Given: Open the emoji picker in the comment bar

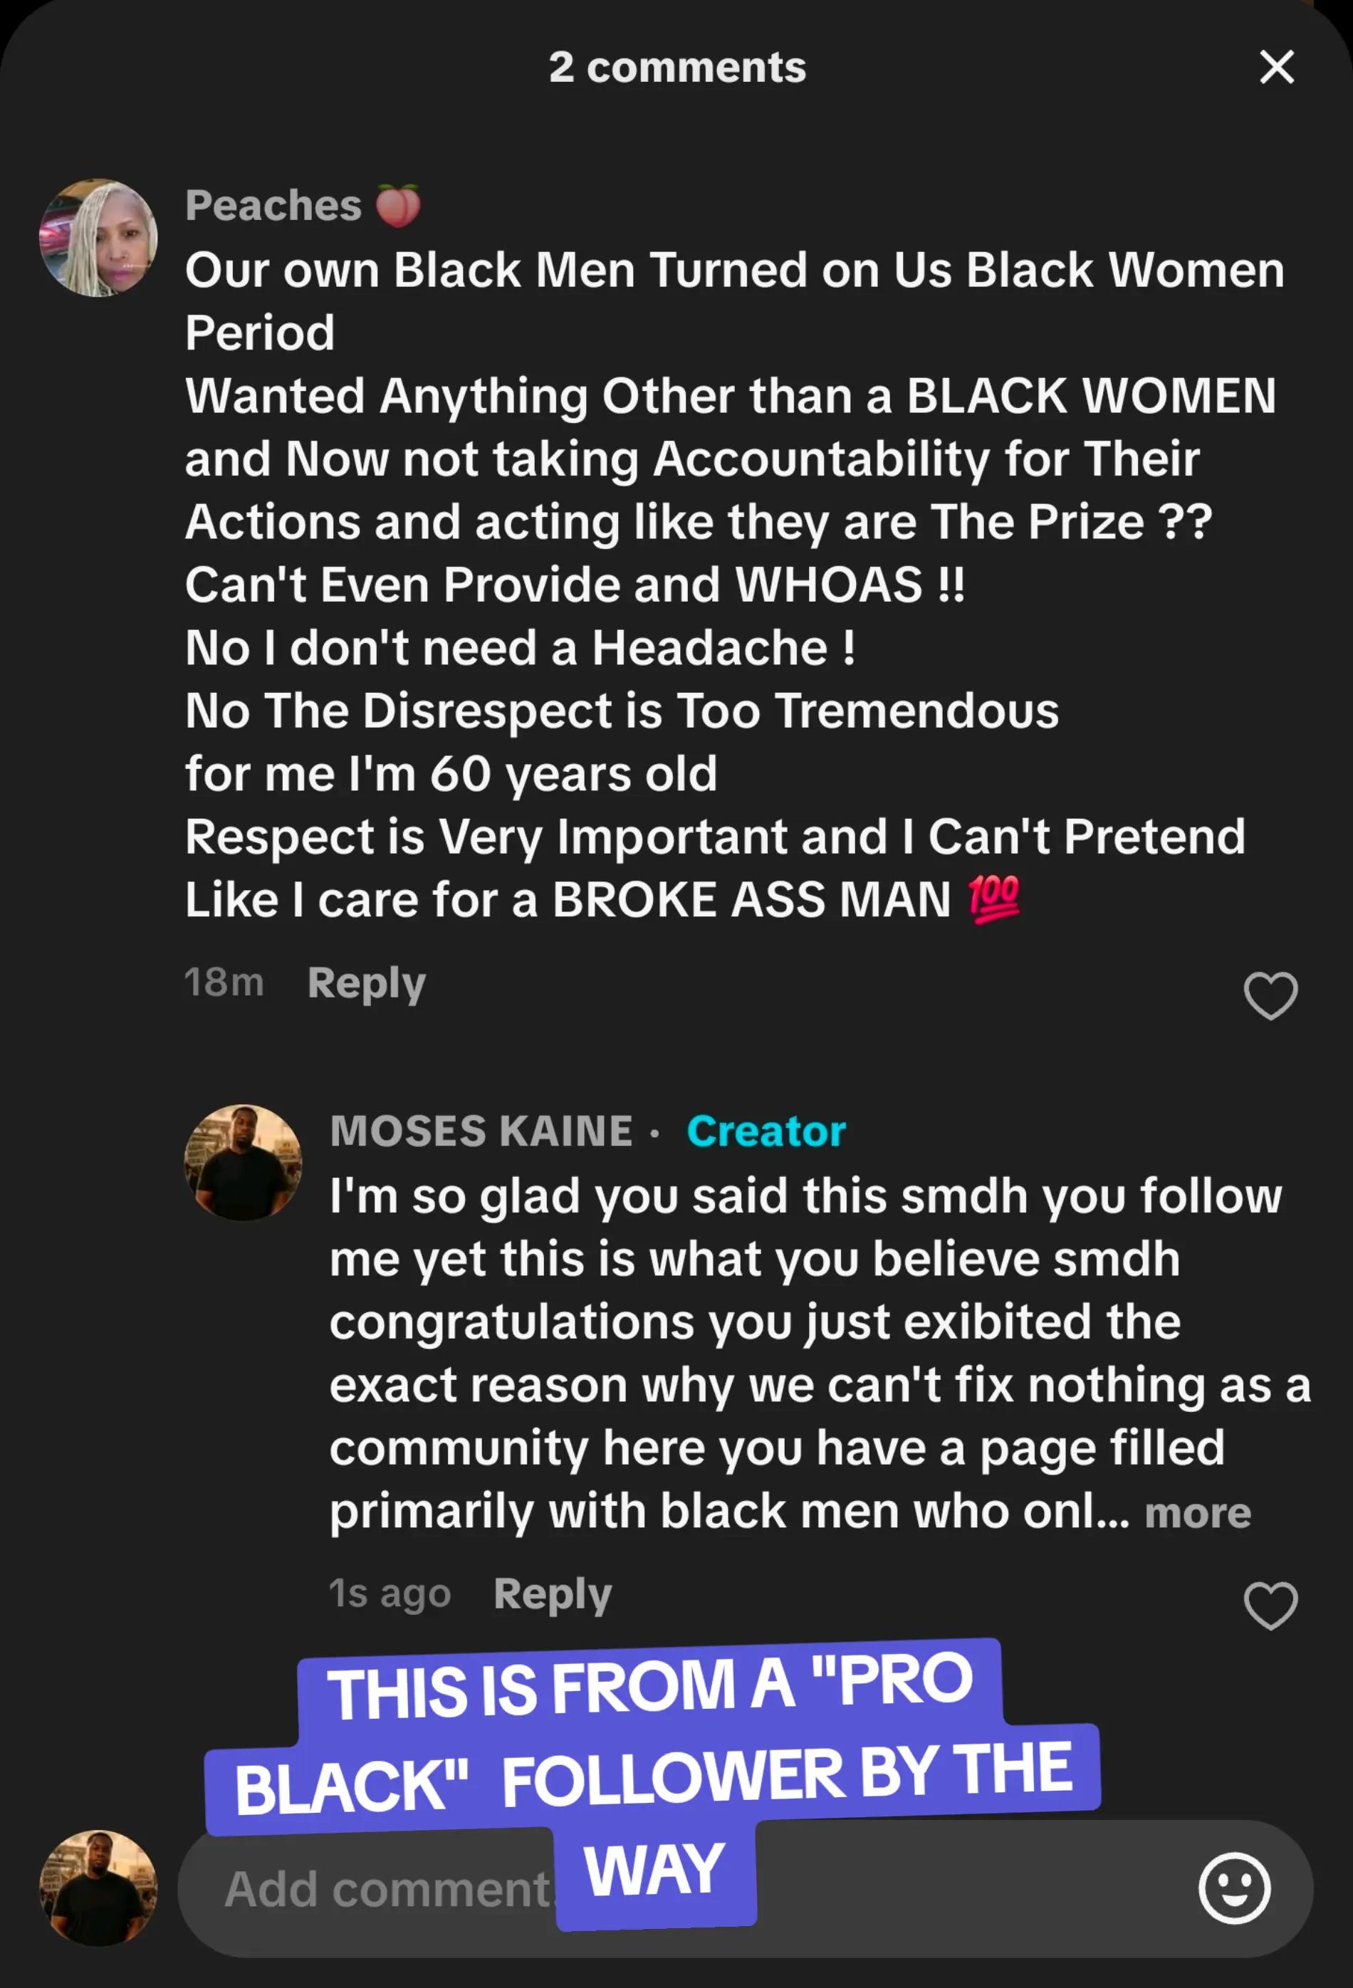Looking at the screenshot, I should pos(1234,1888).
